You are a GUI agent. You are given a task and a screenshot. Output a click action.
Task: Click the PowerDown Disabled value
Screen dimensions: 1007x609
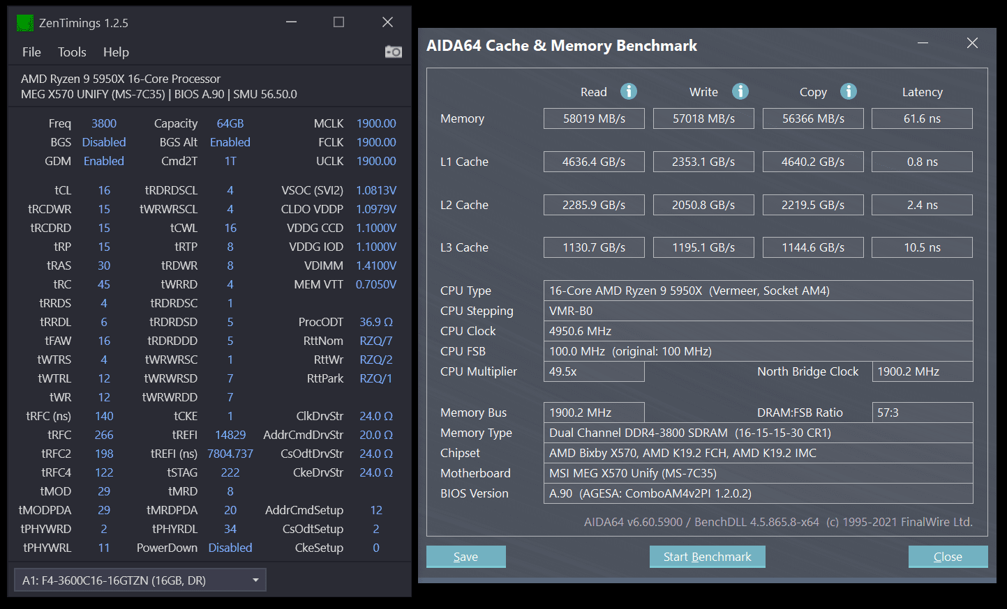230,548
